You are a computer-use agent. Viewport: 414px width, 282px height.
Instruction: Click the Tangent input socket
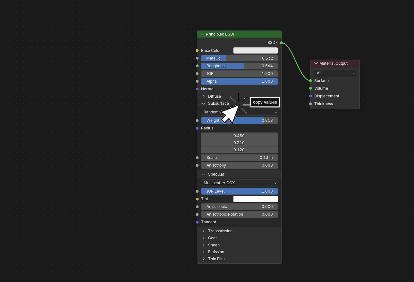pyautogui.click(x=197, y=222)
